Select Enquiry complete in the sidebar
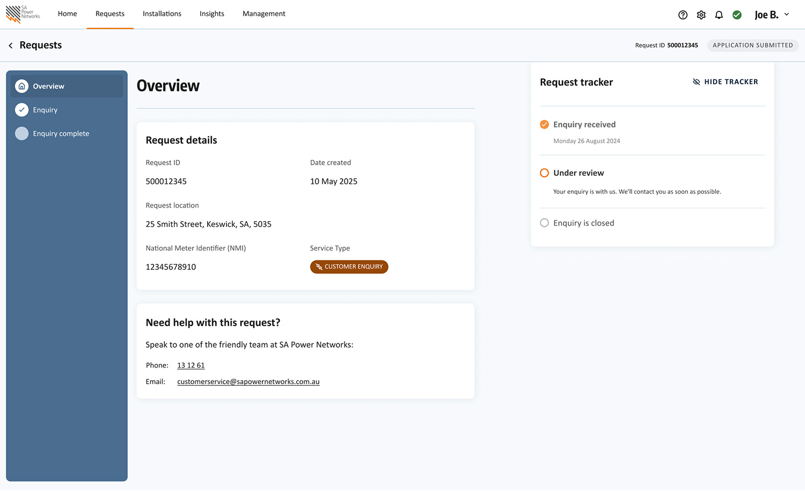The height and width of the screenshot is (491, 805). [67, 134]
